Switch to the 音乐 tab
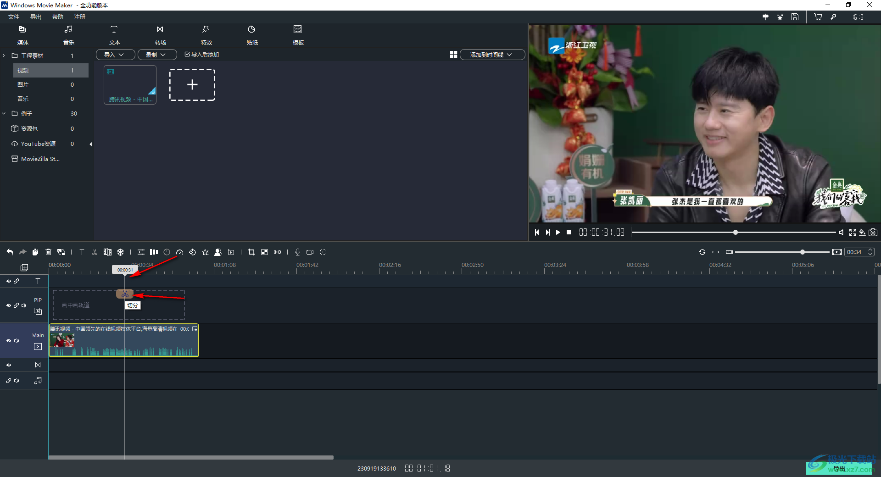 tap(68, 35)
